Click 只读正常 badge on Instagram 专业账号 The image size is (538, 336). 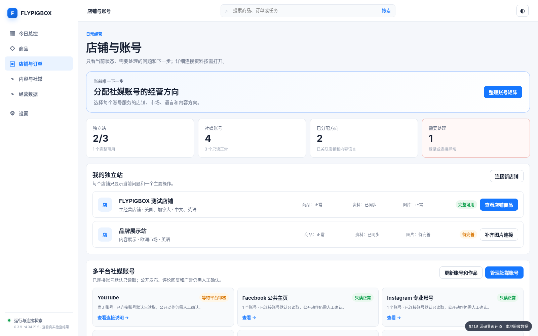[x=508, y=298]
